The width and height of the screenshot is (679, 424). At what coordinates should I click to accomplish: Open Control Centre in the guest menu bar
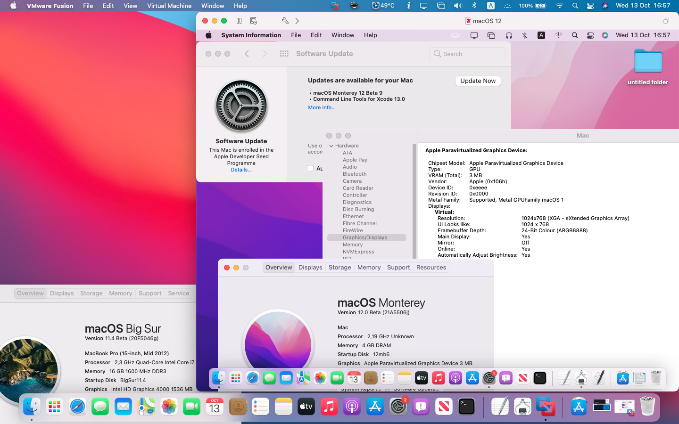pyautogui.click(x=590, y=35)
